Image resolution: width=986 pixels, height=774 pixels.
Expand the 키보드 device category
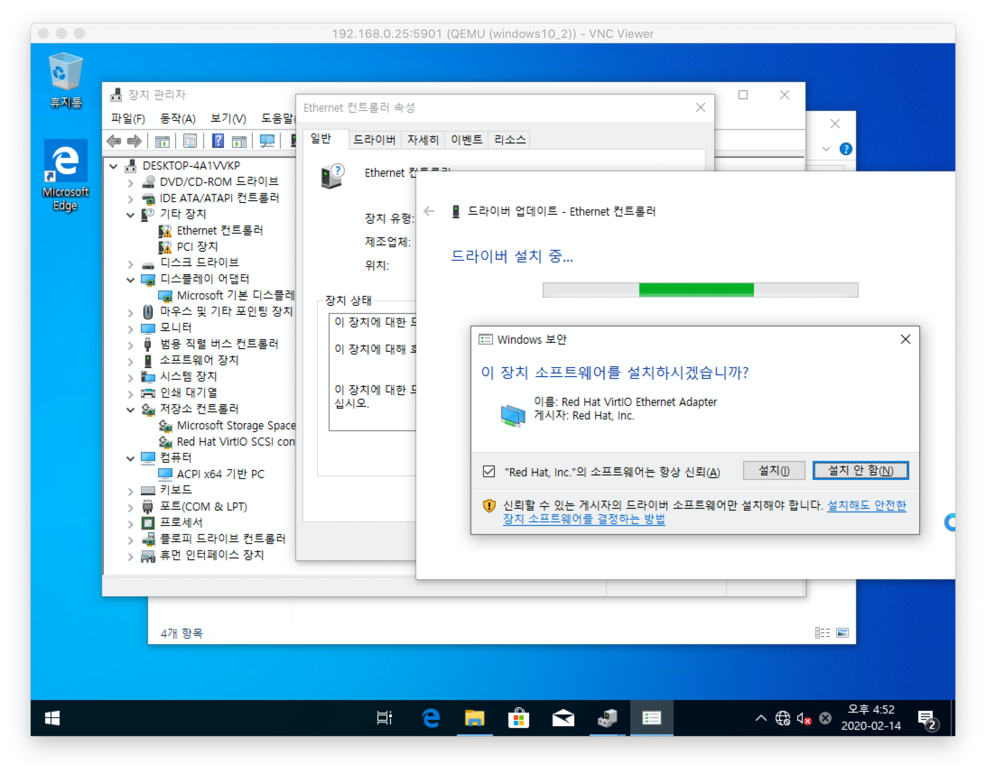click(130, 491)
